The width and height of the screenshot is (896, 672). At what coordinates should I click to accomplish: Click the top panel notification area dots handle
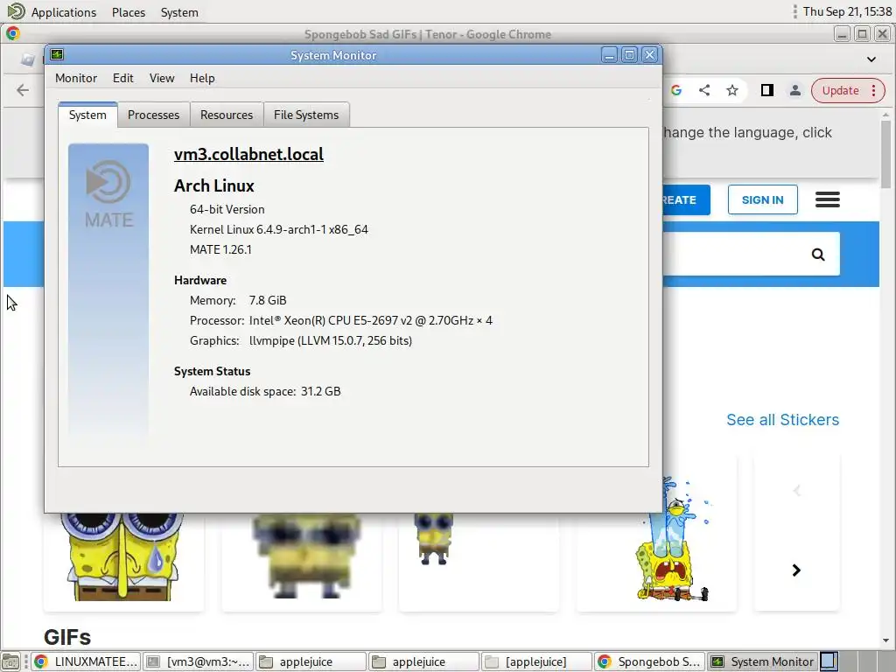click(x=794, y=11)
